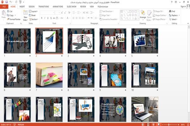Click Reset slide icon
This screenshot has width=190, height=126.
pos(30,15)
